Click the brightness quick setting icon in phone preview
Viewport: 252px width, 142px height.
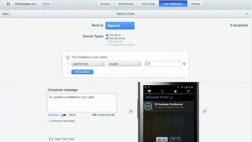175,91
